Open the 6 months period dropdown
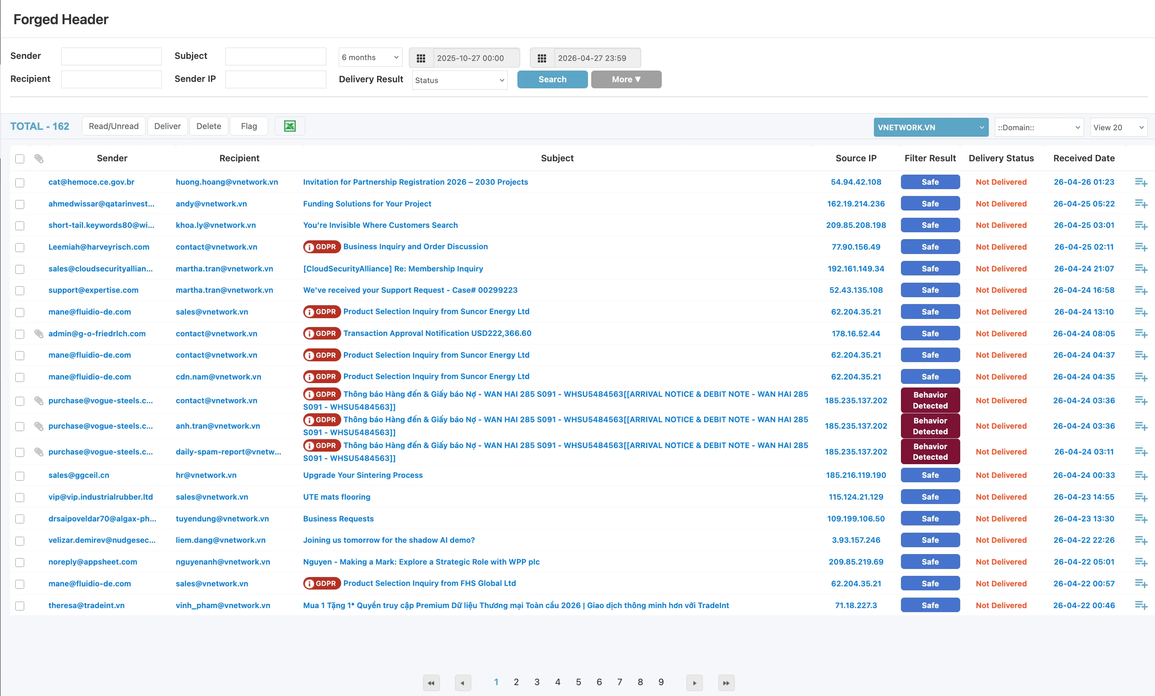The image size is (1155, 696). coord(370,57)
